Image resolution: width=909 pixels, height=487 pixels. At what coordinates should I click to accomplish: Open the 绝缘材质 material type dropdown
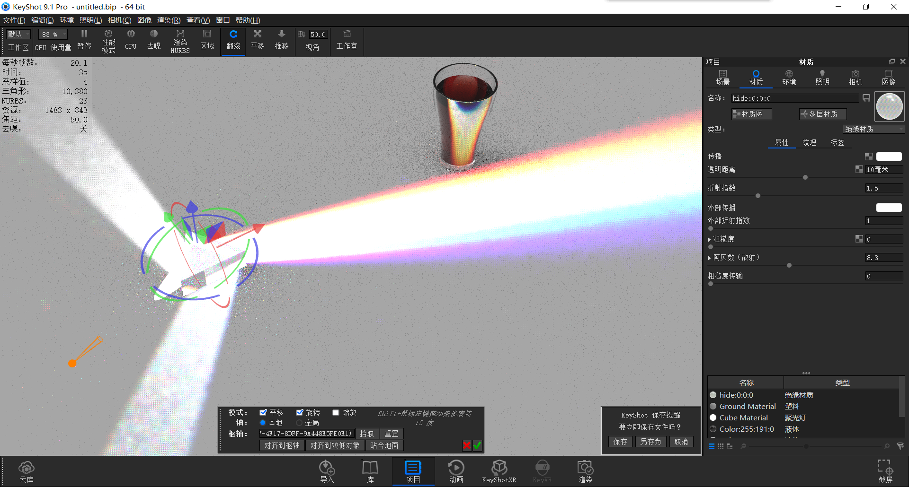(873, 129)
